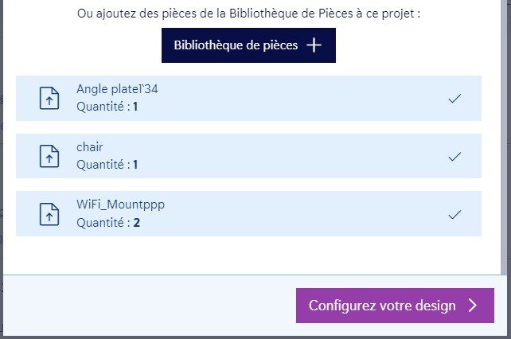Click empty space in the Angle platel`34 row

pos(302,99)
